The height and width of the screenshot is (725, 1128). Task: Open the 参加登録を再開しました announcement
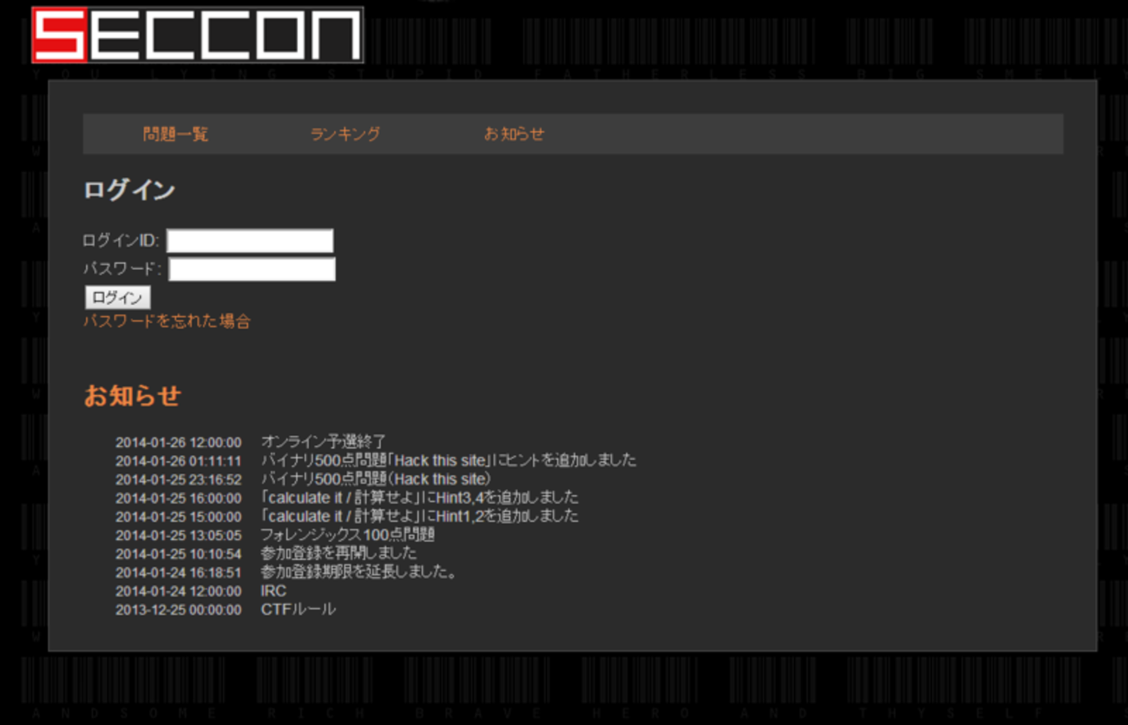coord(338,554)
